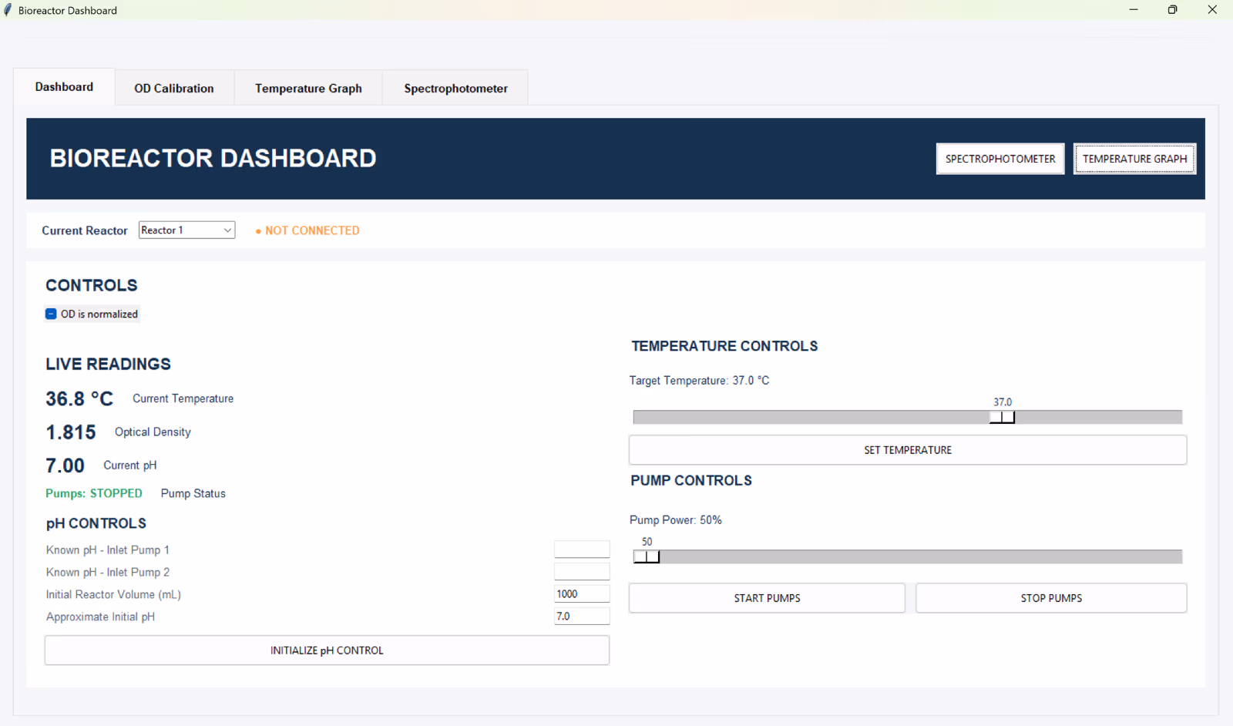Viewport: 1233px width, 726px height.
Task: Focus the Known pH Inlet Pump 1 field
Action: [582, 550]
